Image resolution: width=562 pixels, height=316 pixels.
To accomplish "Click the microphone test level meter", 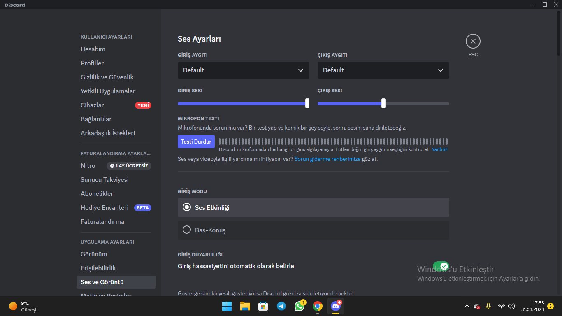I will pos(333,142).
